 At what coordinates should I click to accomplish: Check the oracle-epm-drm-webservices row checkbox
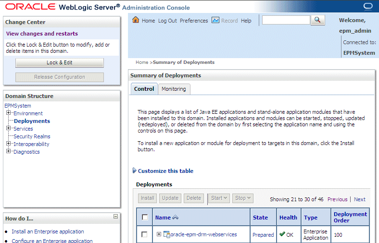(x=144, y=234)
